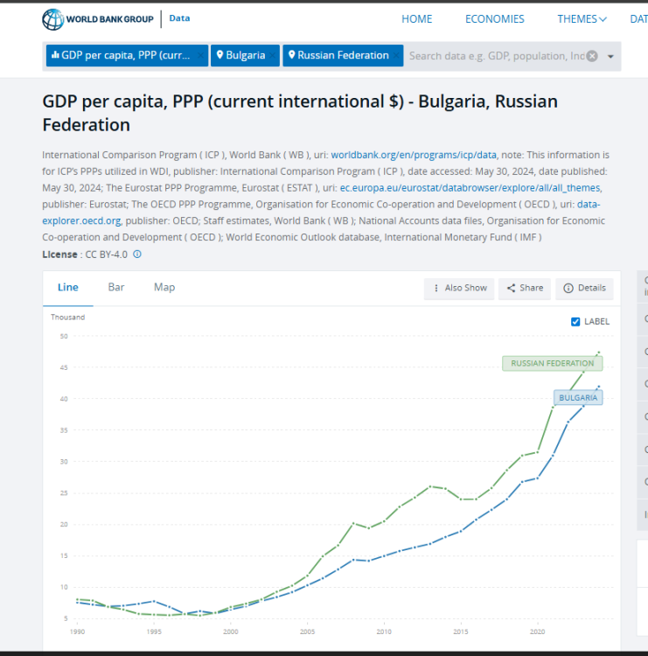
Task: Click the World Bank Group globe logo
Action: (x=53, y=19)
